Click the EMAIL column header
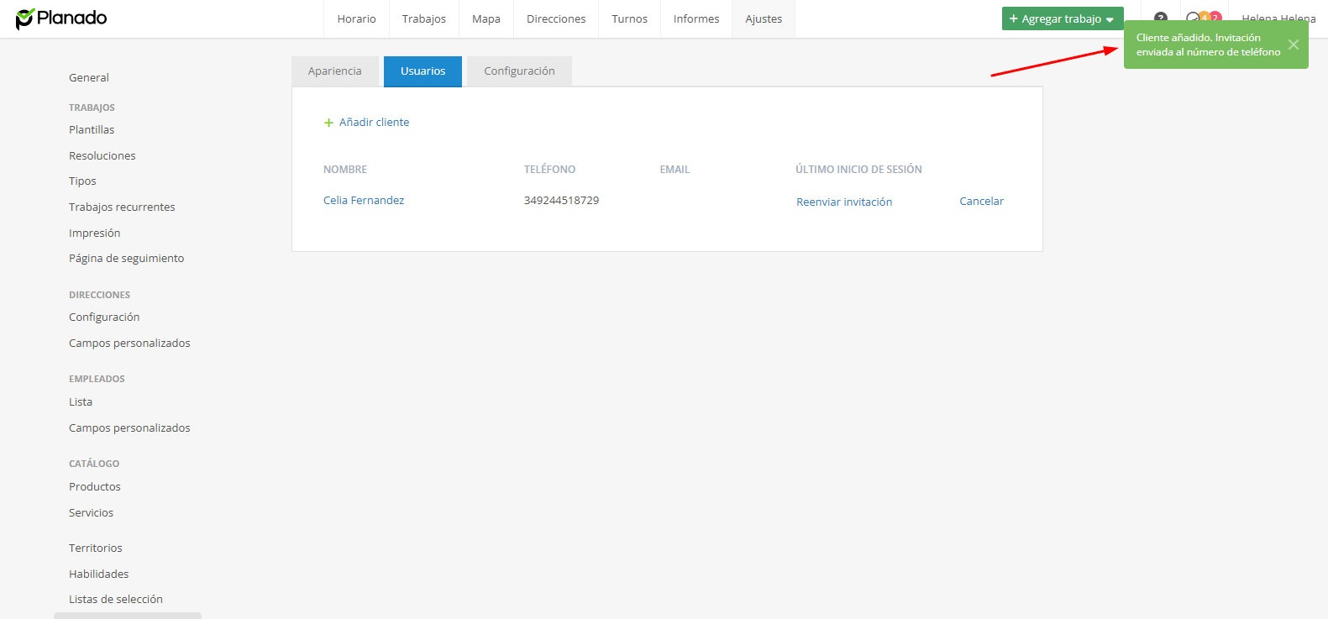The width and height of the screenshot is (1328, 619). (674, 170)
